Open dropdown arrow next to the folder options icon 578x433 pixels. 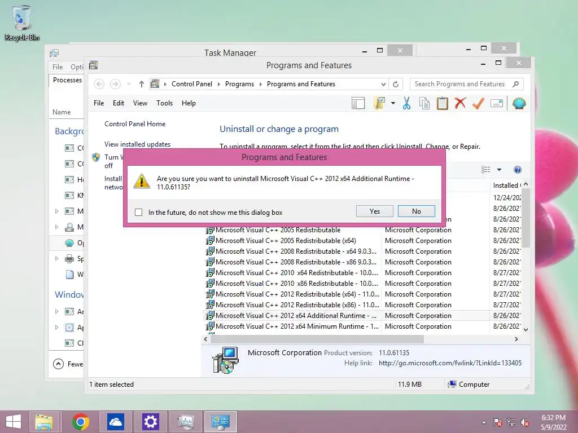click(x=393, y=104)
